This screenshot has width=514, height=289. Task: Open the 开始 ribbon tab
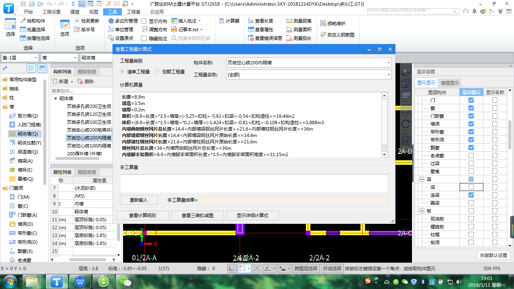pos(28,12)
